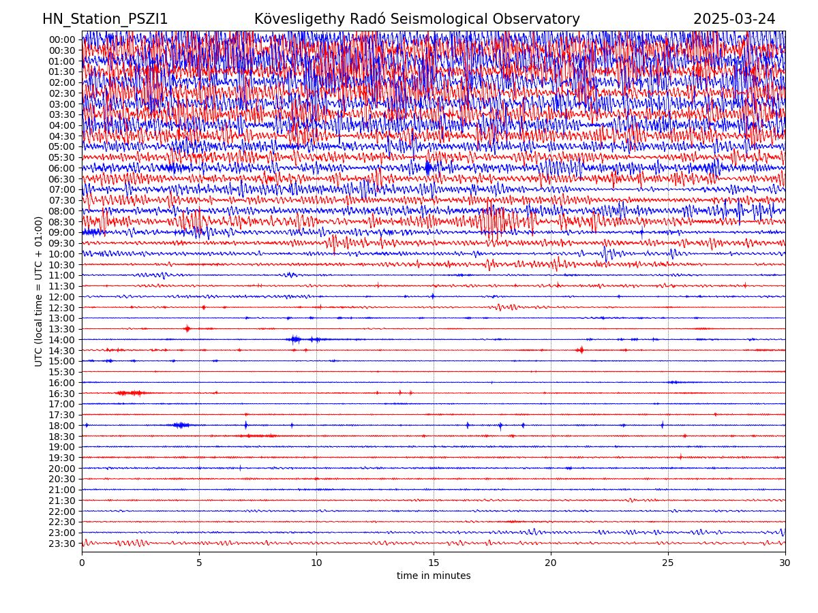Click the 0 tick on the minutes axis
This screenshot has width=818, height=613.
click(x=82, y=563)
